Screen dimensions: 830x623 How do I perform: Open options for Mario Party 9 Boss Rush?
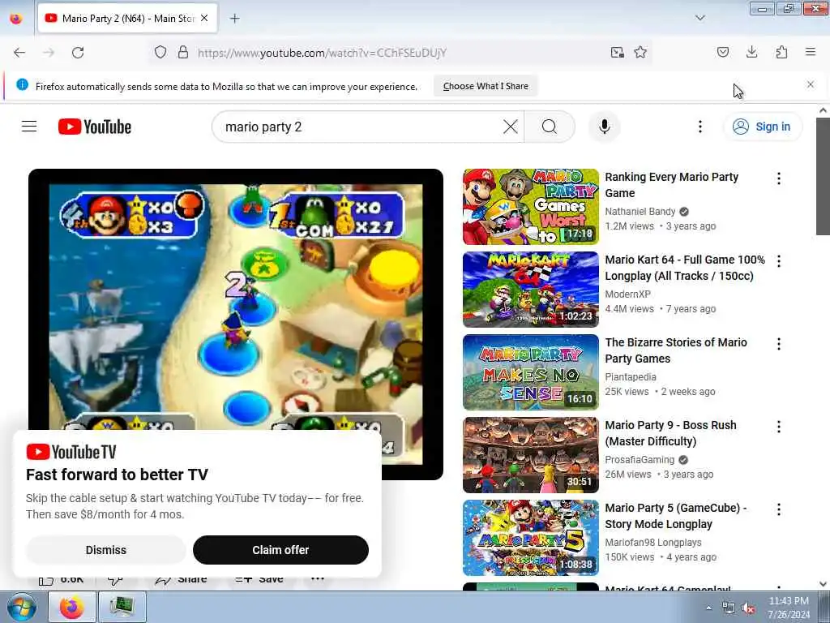tap(779, 427)
